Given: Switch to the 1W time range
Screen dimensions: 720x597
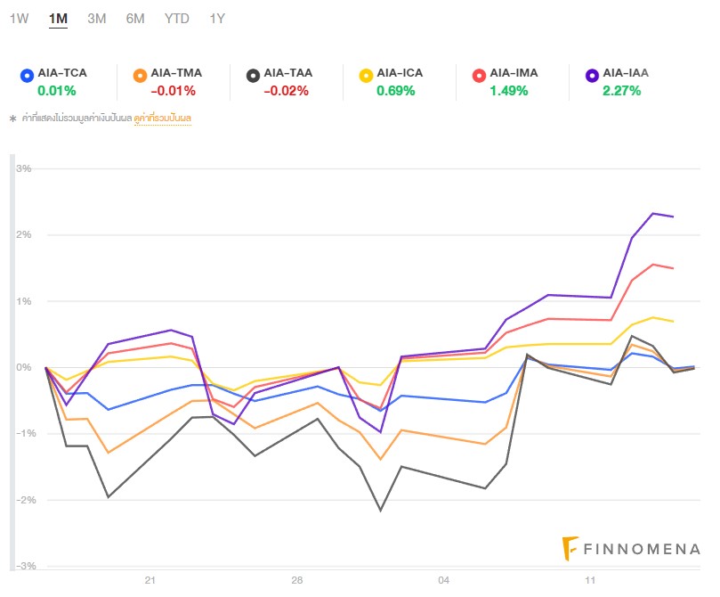Looking at the screenshot, I should point(19,19).
